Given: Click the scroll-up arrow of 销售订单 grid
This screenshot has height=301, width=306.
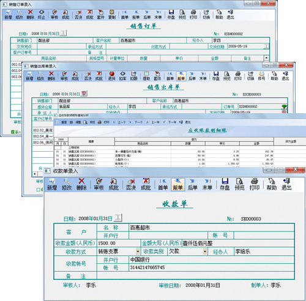Looking at the screenshot, I should click(x=266, y=58).
